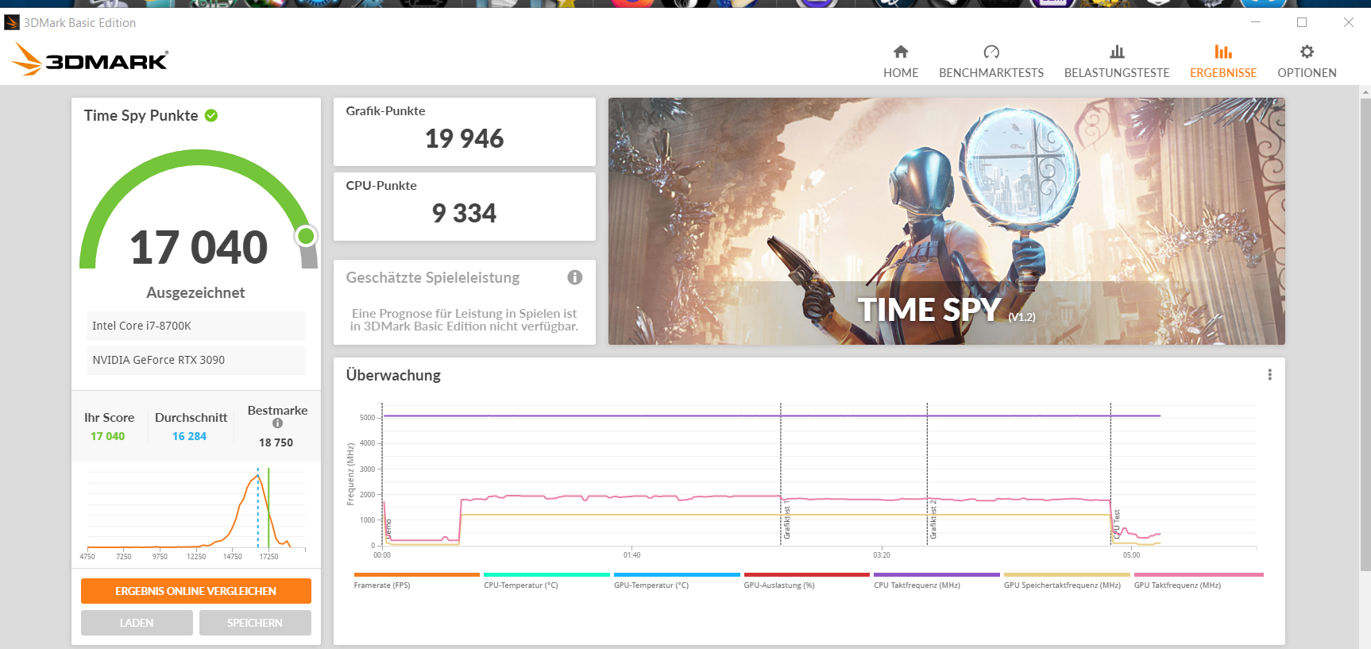This screenshot has height=649, width=1371.
Task: Select the ERGEBNISSE tab
Action: tap(1223, 62)
